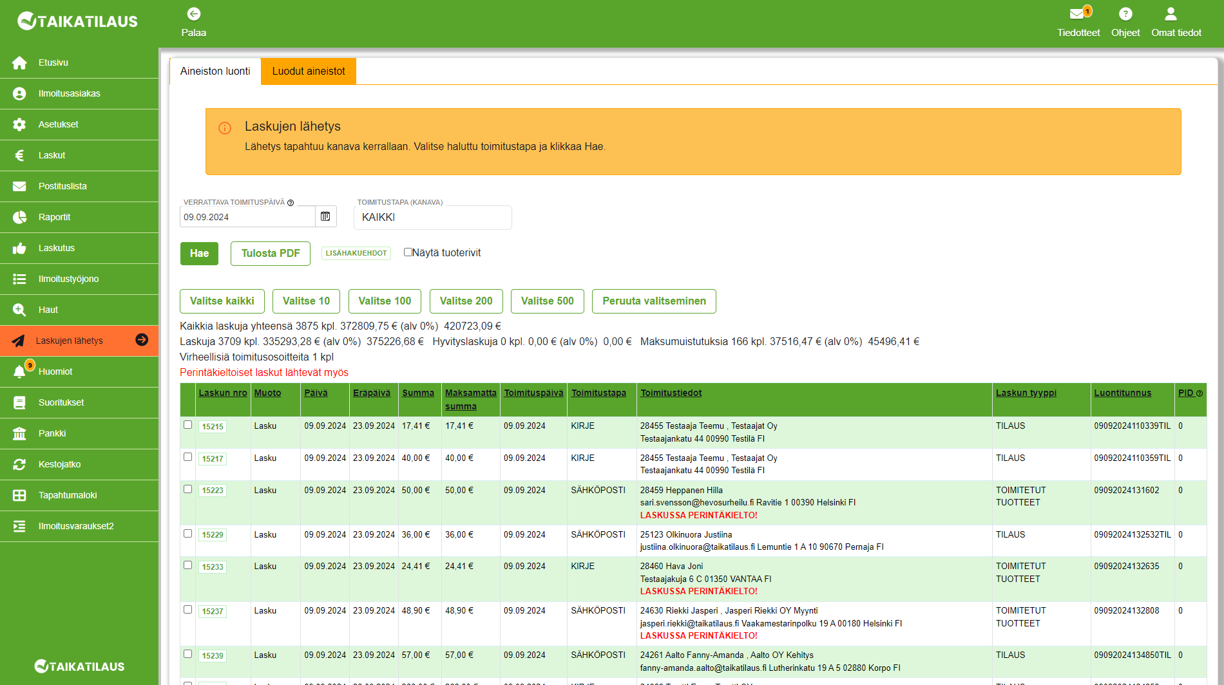This screenshot has height=685, width=1224.
Task: Click the Laskutus thumbs-up icon
Action: pos(19,248)
